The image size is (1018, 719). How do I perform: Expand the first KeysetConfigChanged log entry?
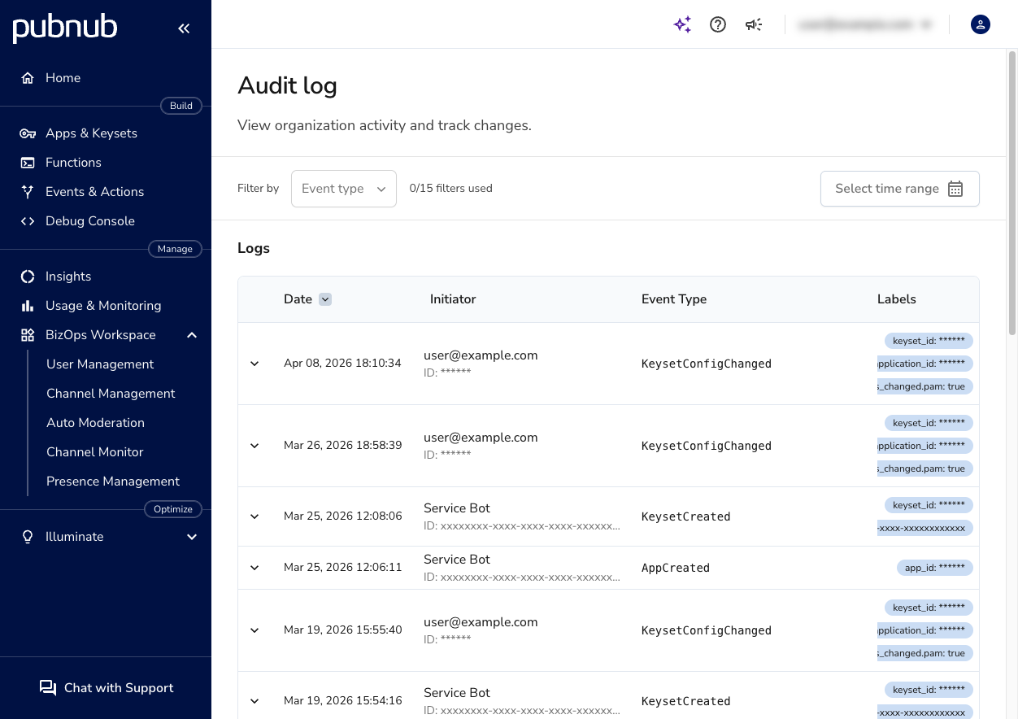tap(254, 364)
